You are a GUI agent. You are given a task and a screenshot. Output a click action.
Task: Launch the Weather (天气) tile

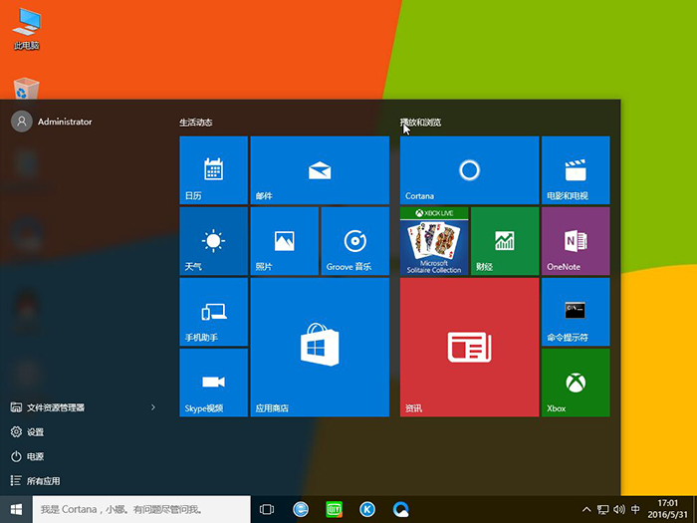[213, 241]
